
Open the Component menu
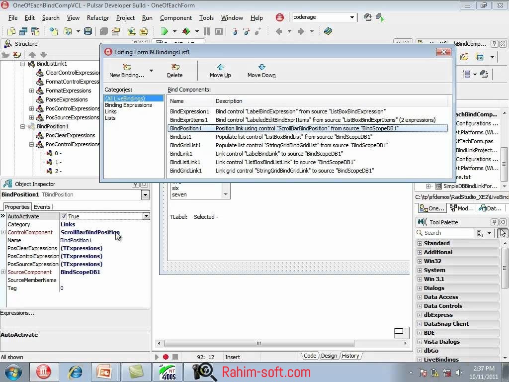[x=176, y=18]
